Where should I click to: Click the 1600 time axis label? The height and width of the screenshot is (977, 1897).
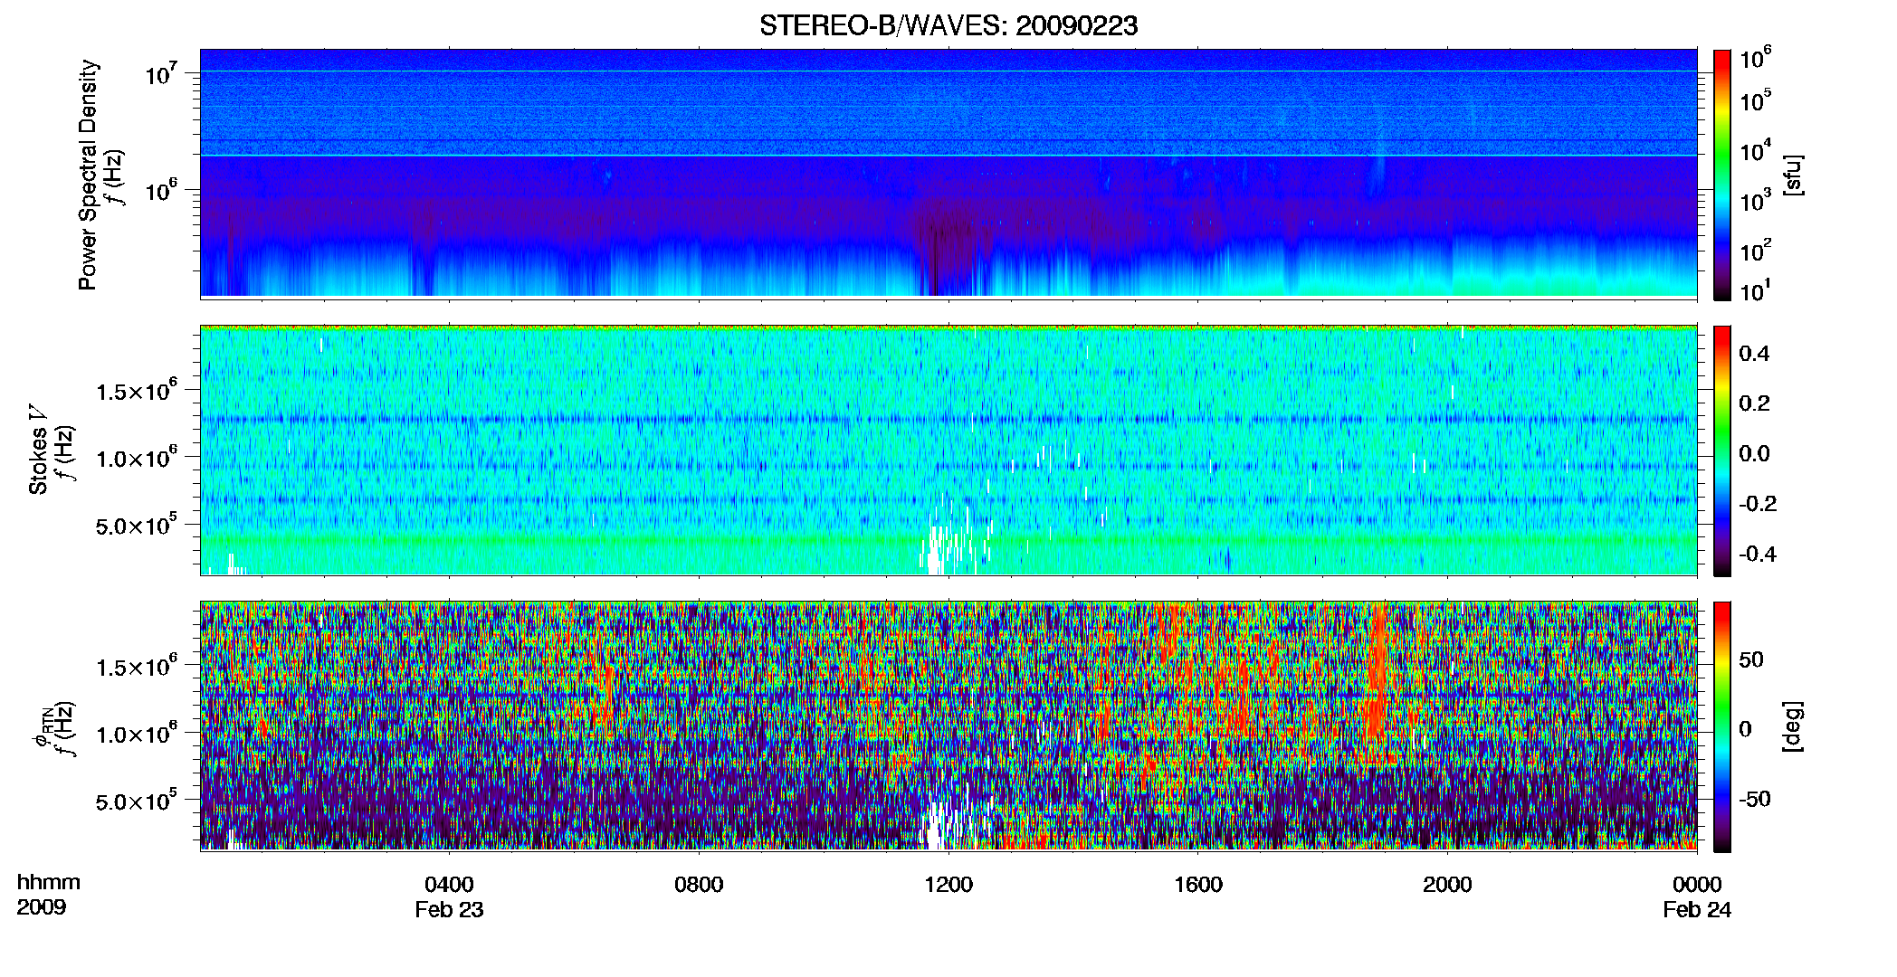[x=1198, y=884]
